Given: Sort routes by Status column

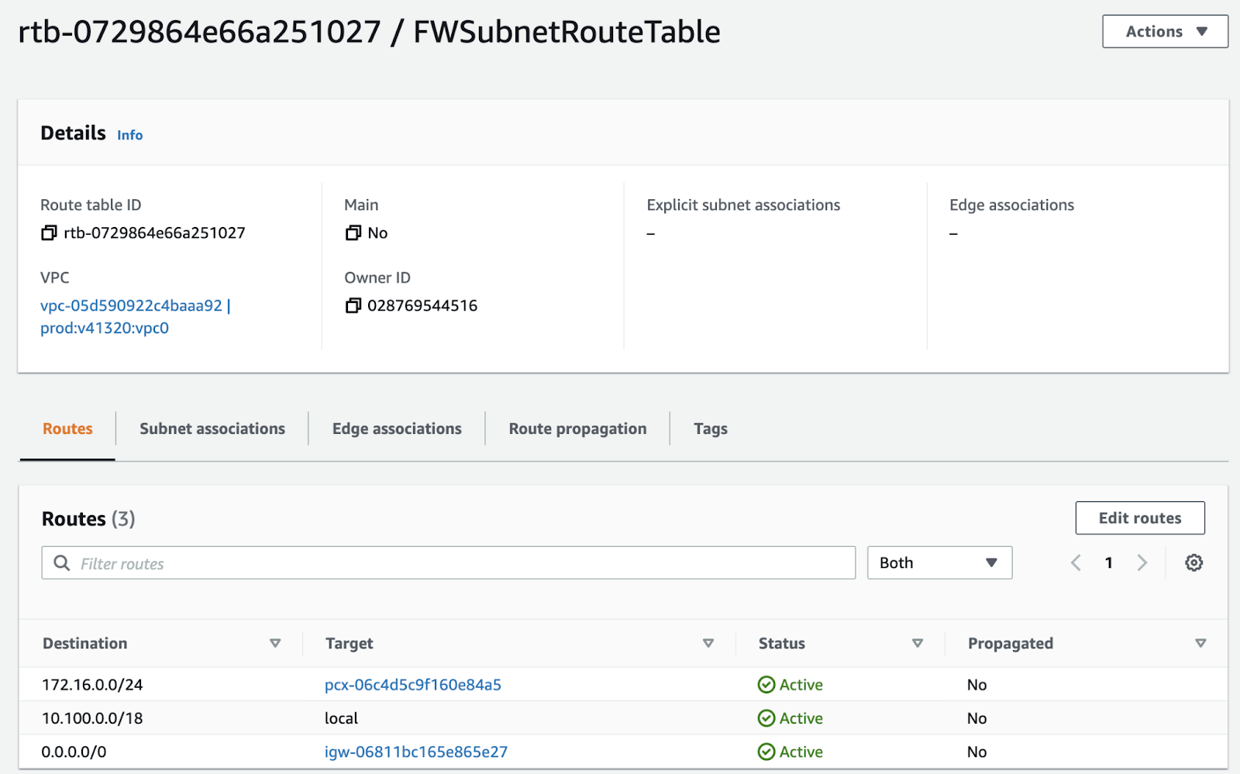Looking at the screenshot, I should [917, 644].
